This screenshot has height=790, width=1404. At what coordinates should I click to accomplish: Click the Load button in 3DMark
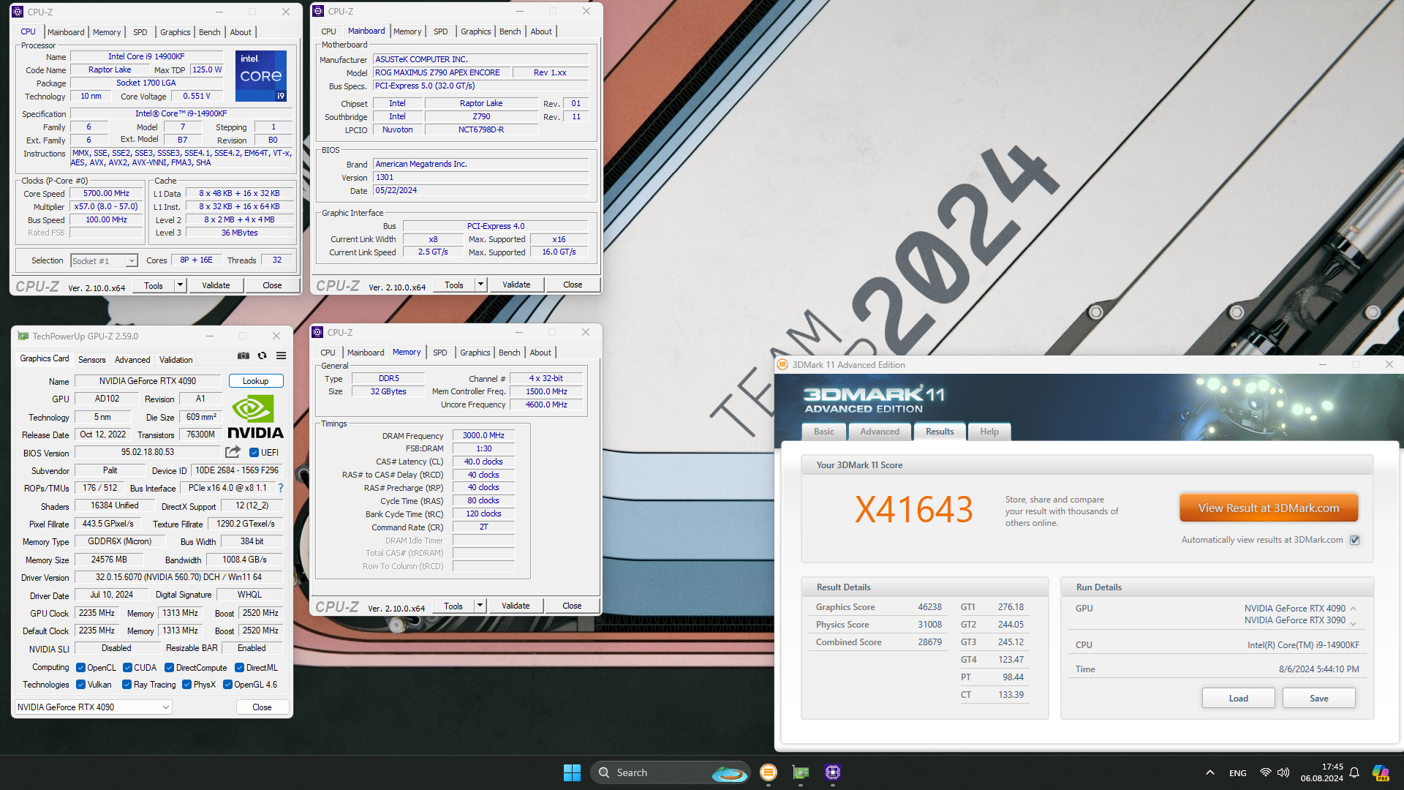(1238, 698)
